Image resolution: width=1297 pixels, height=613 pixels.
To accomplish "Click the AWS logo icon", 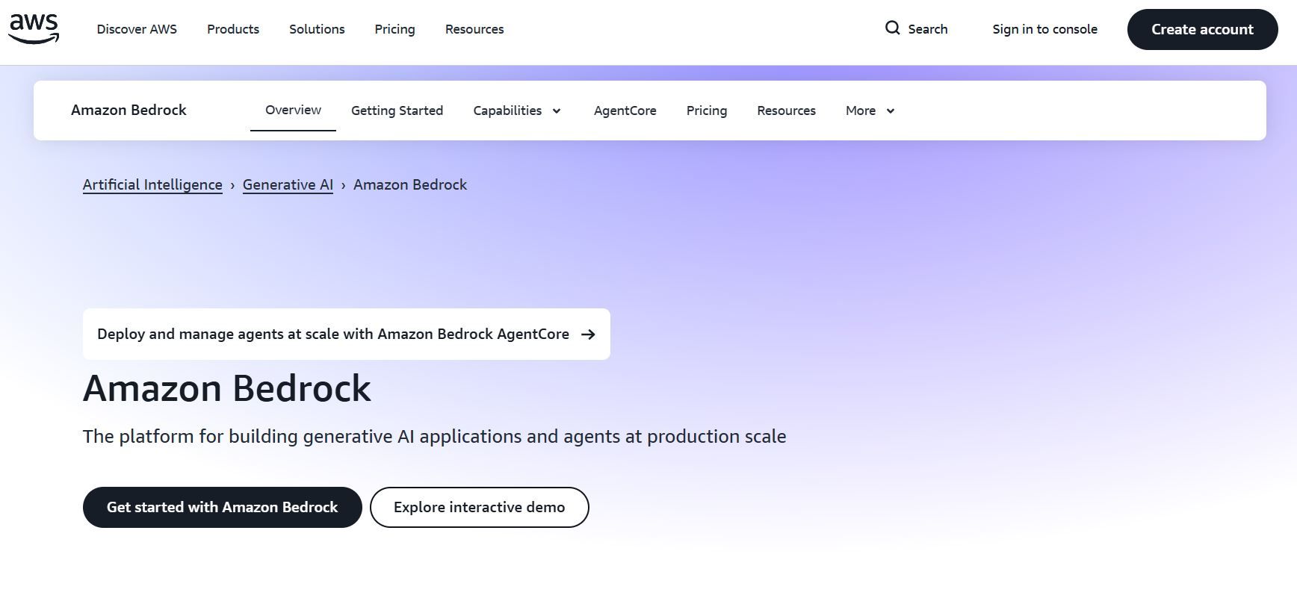I will click(x=34, y=29).
